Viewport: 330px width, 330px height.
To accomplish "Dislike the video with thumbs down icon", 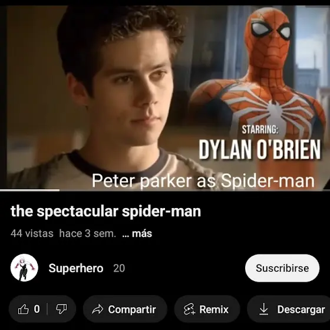I will coord(61,309).
